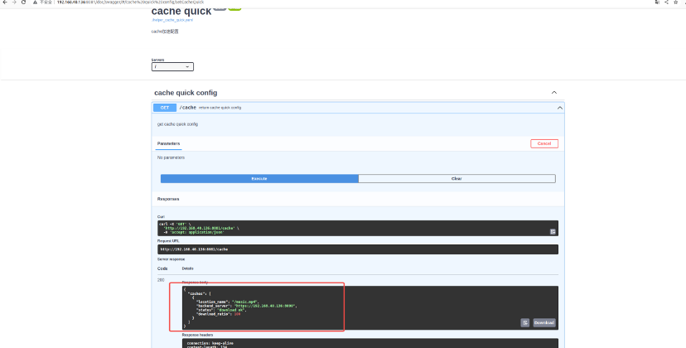Click the share icon in the address bar
This screenshot has height=348, width=686.
pos(666,2)
